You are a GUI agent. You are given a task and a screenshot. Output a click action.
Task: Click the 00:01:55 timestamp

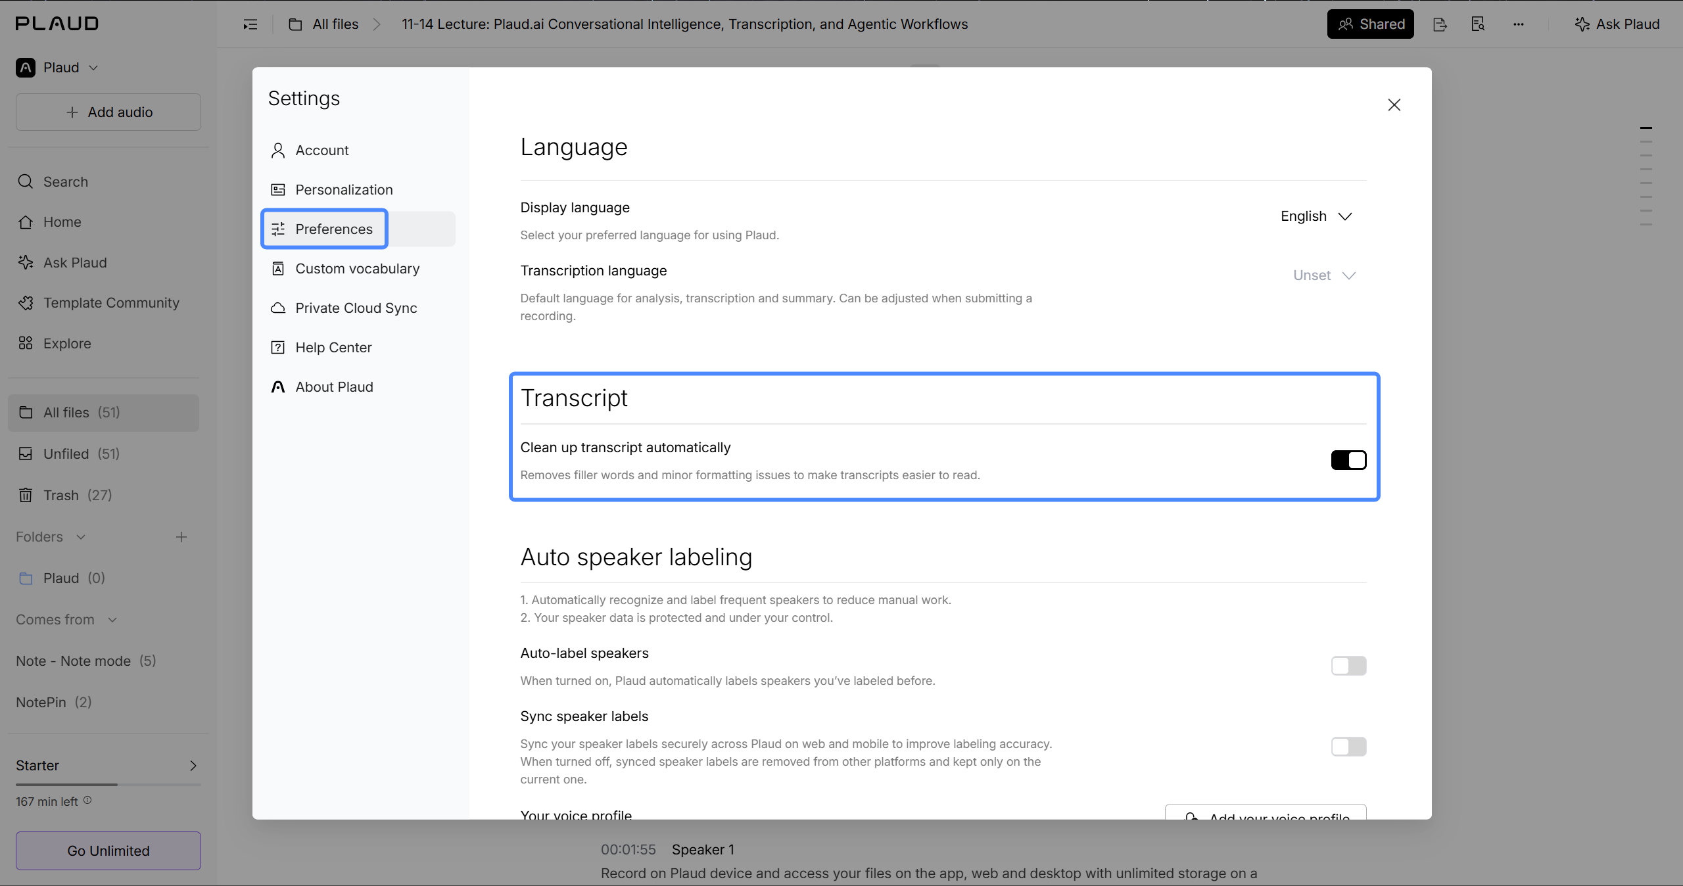point(628,850)
